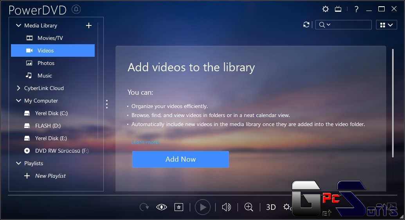Click the main panel vertical scrollbar

tap(393, 103)
